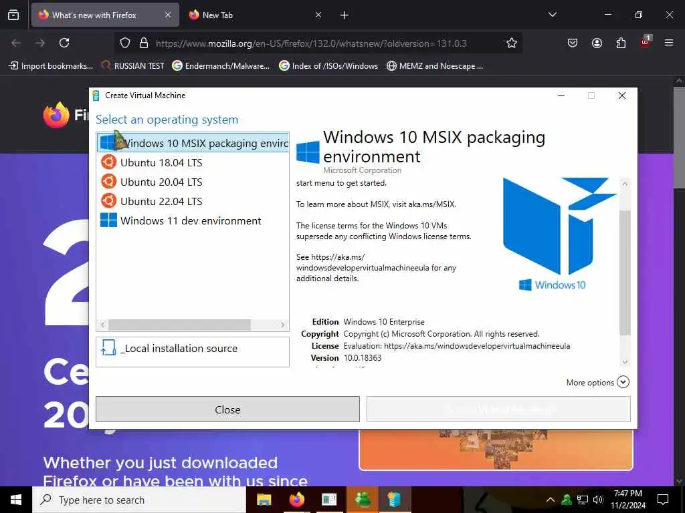
Task: Open Local installation source option
Action: click(193, 351)
